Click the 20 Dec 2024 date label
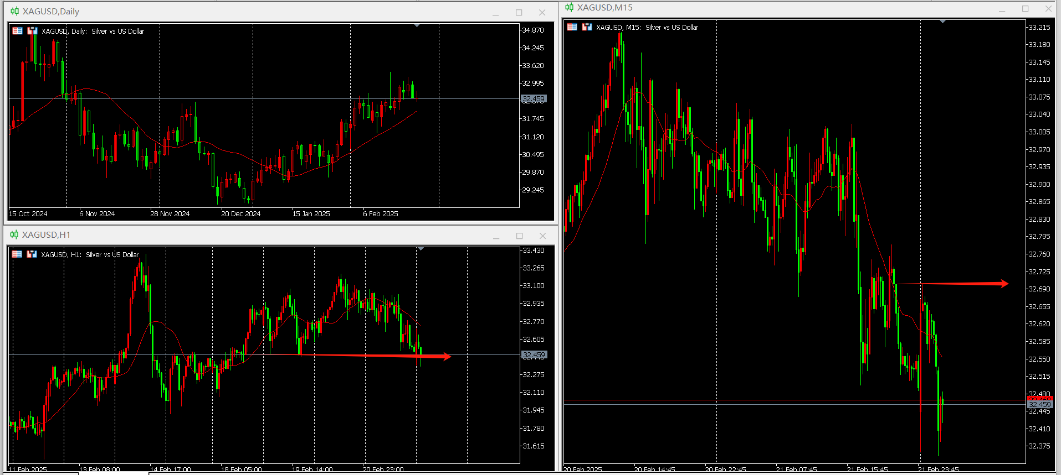Screen dimensions: 1061x475 (x=241, y=214)
